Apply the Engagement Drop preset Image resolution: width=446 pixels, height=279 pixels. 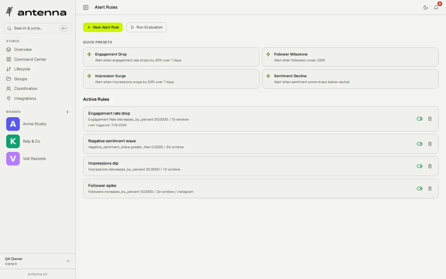click(171, 57)
